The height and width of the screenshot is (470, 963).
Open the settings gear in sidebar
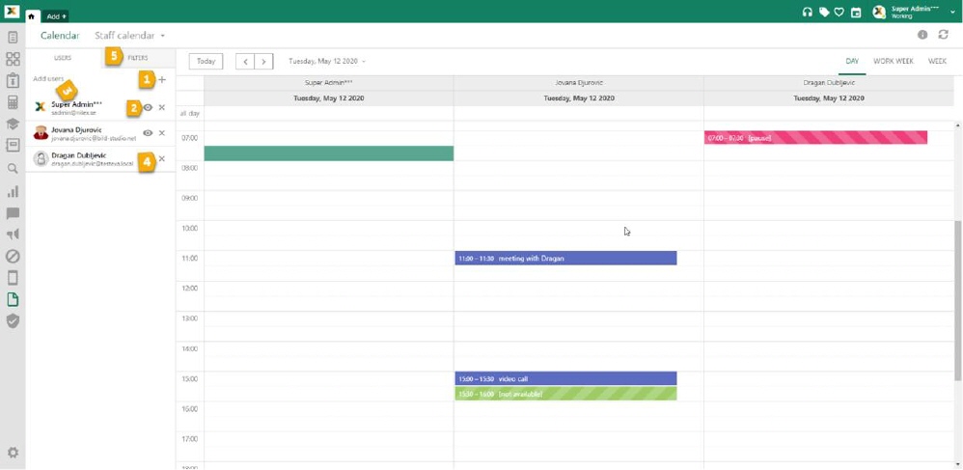point(13,453)
